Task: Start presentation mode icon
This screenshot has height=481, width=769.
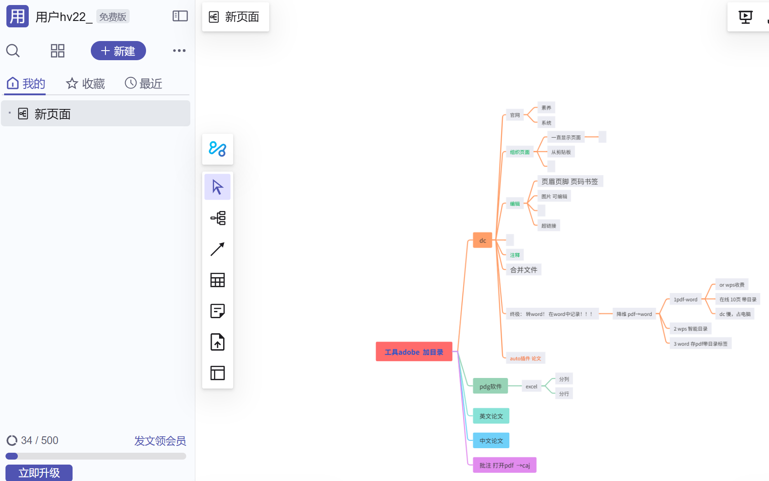Action: [745, 17]
